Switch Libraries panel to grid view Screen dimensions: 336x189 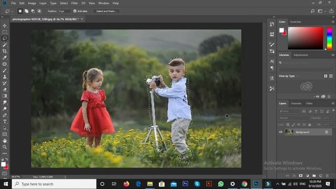pyautogui.click(x=325, y=76)
